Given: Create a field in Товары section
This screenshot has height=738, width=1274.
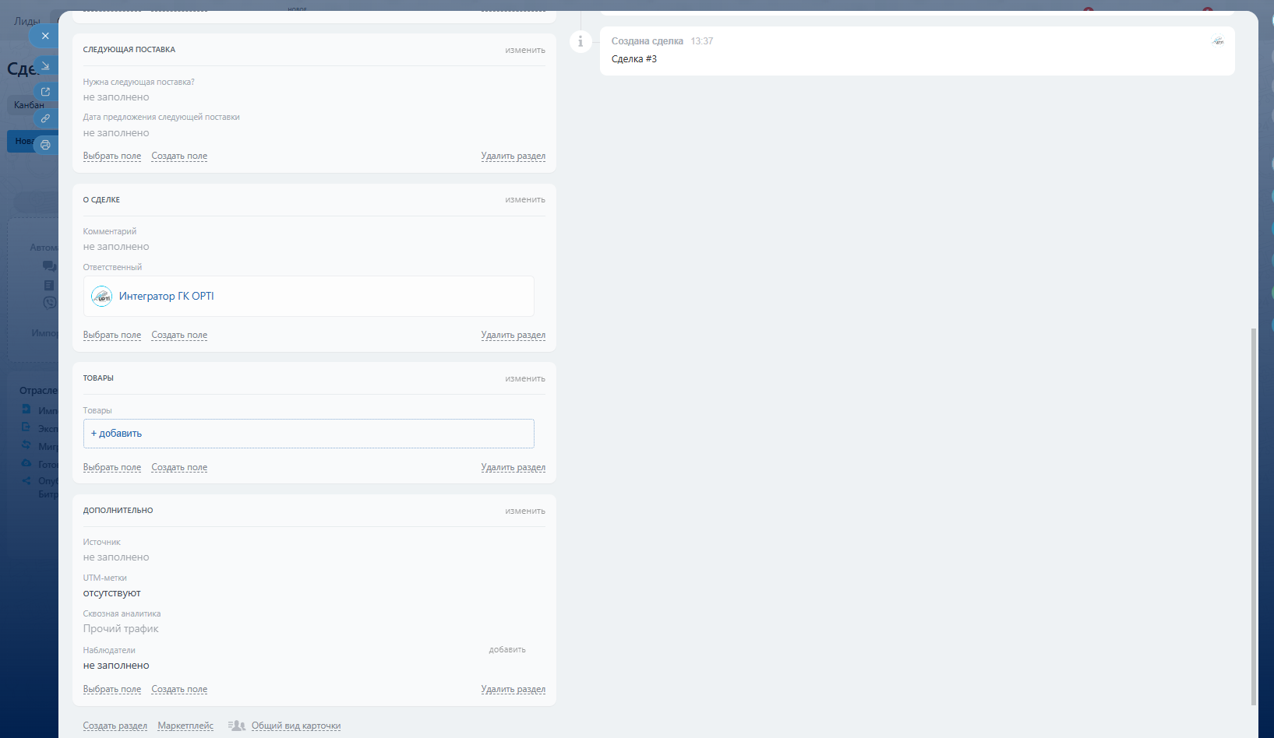Looking at the screenshot, I should click(179, 468).
